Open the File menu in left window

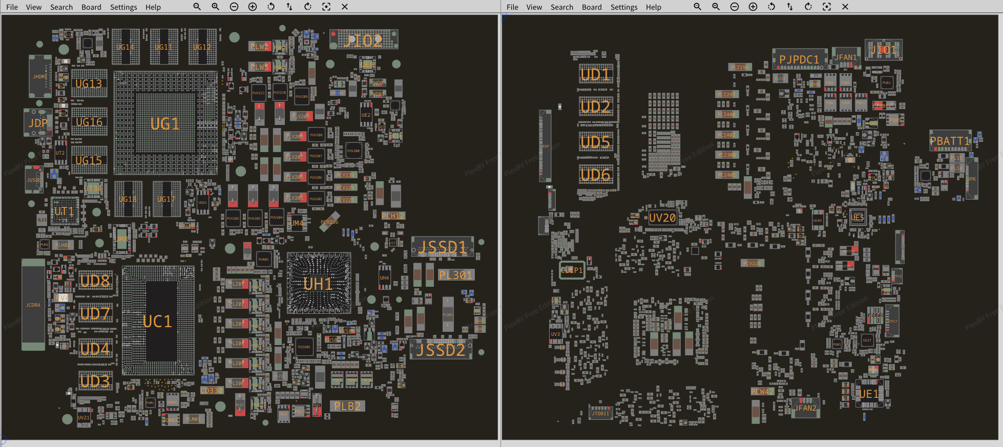coord(12,7)
